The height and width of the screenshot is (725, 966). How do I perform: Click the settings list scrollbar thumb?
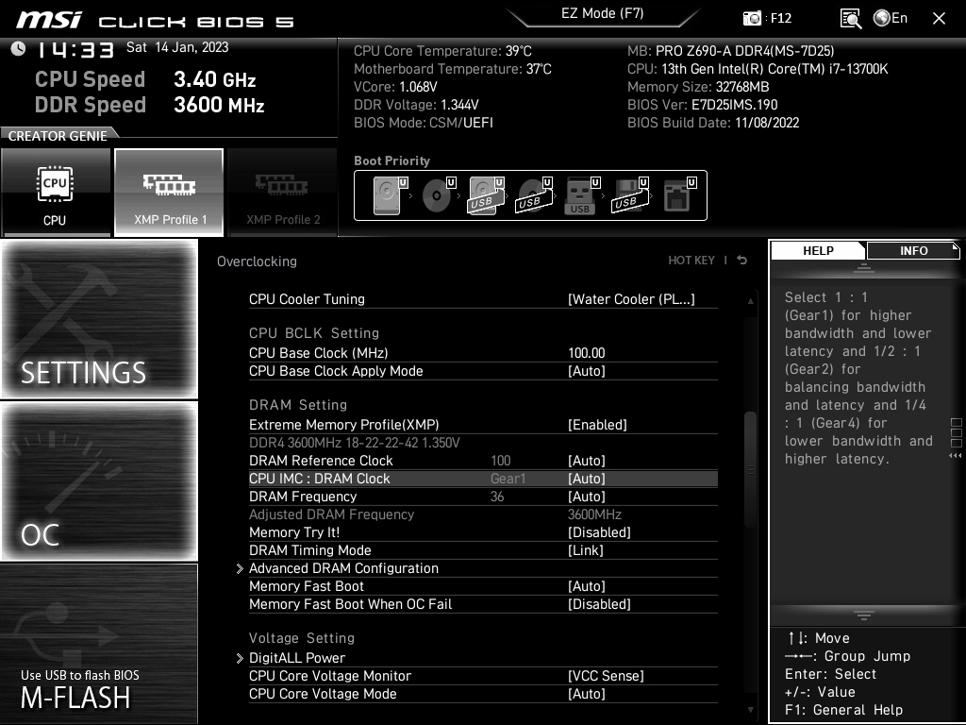click(x=750, y=470)
